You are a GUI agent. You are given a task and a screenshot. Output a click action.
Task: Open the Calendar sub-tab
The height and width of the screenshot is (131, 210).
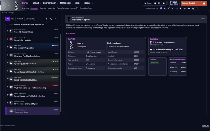(x=43, y=8)
